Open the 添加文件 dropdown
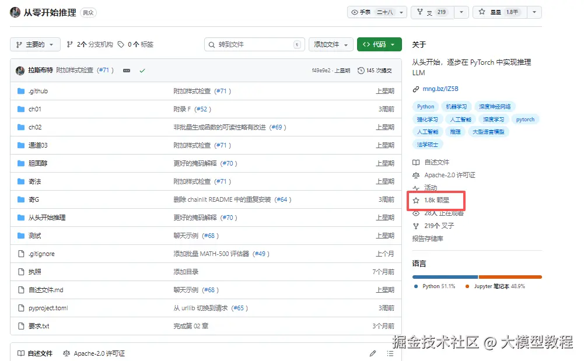The width and height of the screenshot is (584, 361). [x=331, y=45]
